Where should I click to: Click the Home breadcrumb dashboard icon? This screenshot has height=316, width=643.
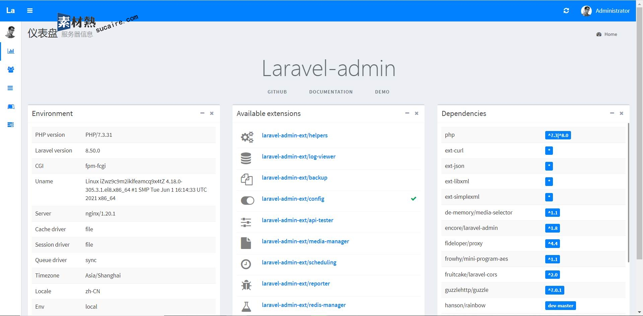click(599, 34)
